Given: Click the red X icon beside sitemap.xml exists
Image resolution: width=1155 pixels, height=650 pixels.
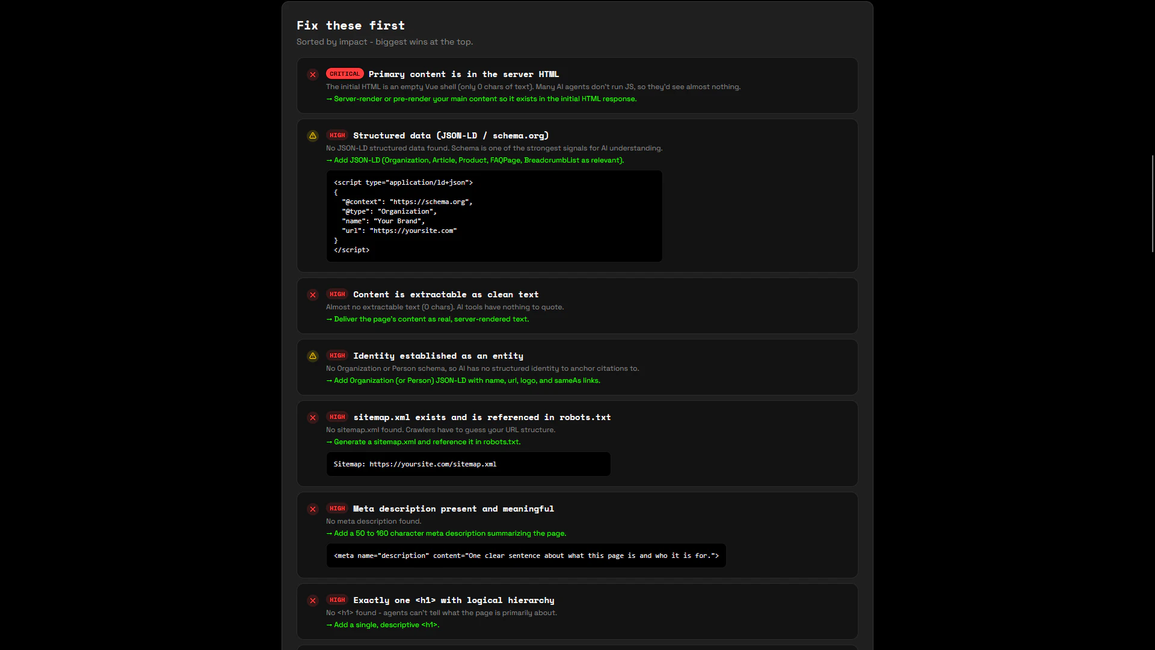Looking at the screenshot, I should 313,418.
